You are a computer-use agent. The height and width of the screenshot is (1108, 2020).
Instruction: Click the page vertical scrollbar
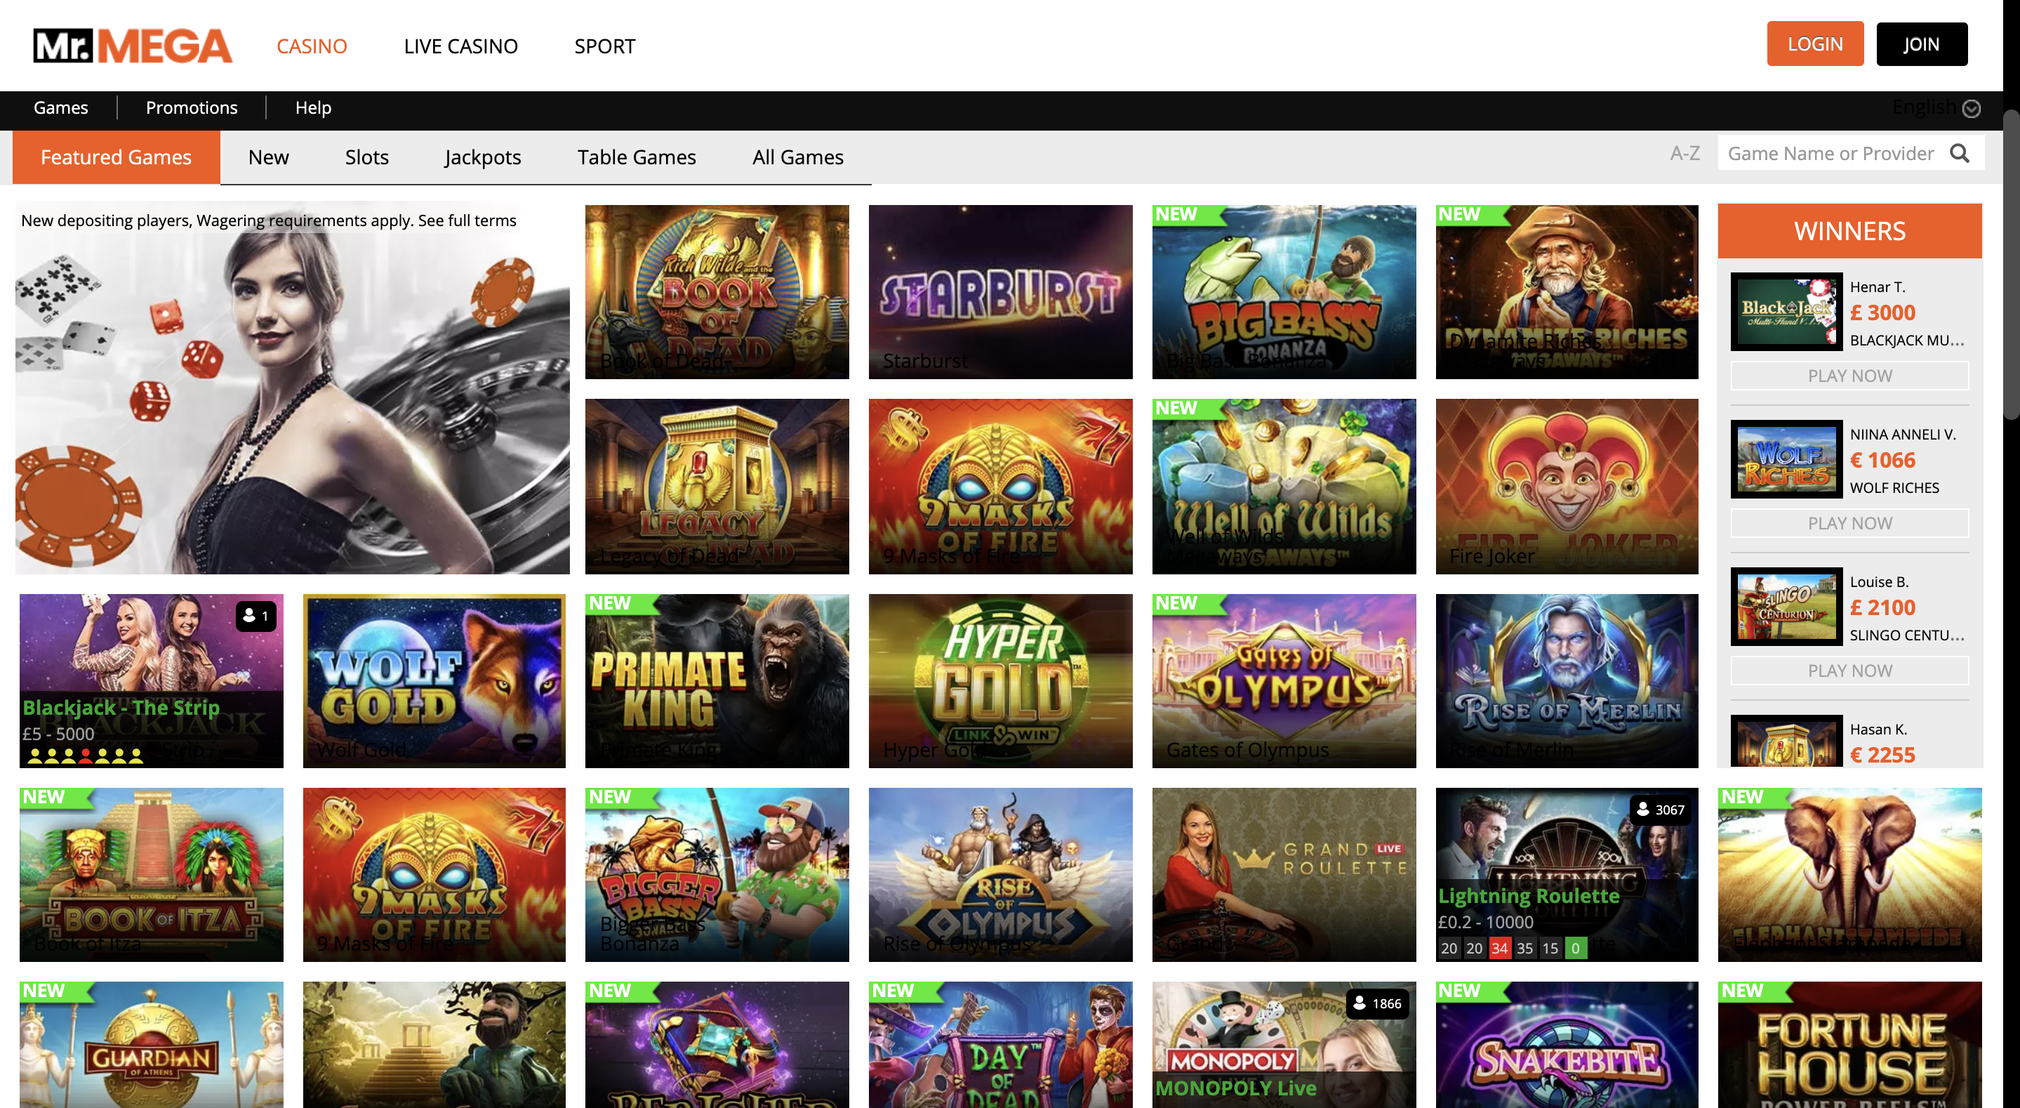click(2012, 265)
